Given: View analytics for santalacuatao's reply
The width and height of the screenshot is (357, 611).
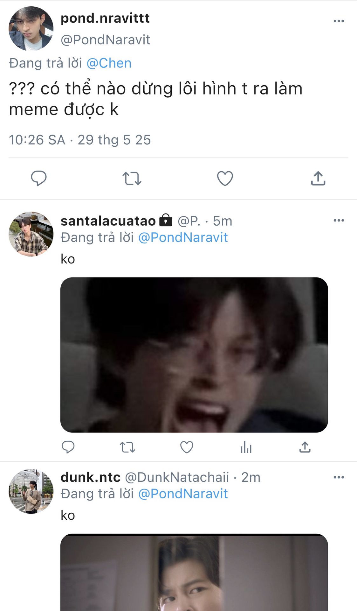Looking at the screenshot, I should tap(246, 447).
